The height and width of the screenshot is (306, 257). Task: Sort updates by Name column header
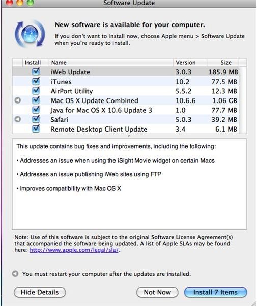111,63
